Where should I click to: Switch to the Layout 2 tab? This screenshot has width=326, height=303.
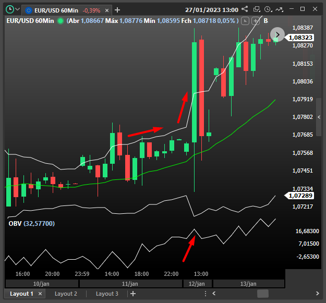tap(66, 294)
